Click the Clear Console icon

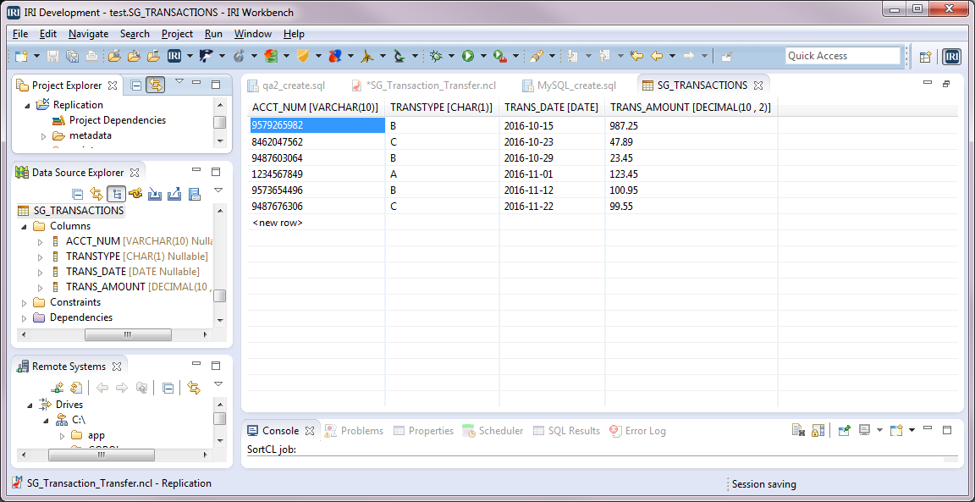(x=798, y=430)
